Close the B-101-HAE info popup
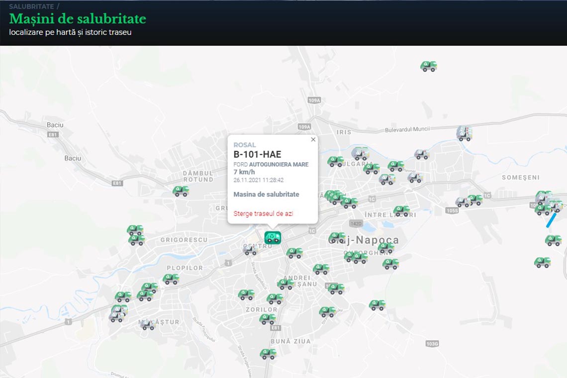Viewport: 567px width, 378px height. [313, 140]
